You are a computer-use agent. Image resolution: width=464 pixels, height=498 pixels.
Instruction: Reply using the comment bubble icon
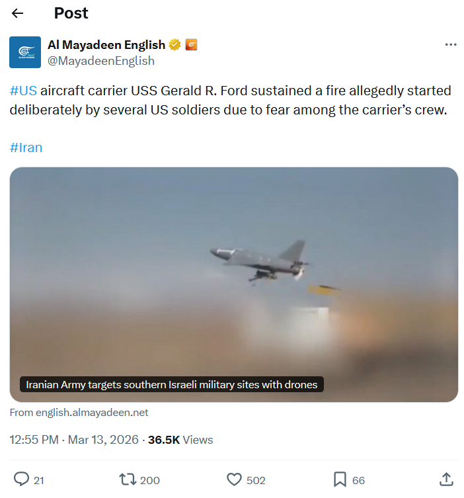click(21, 479)
